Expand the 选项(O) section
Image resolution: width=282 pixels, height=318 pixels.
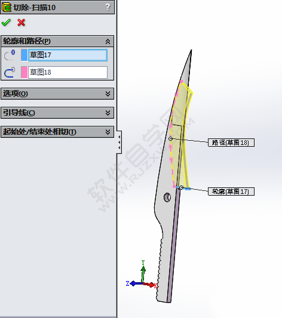click(108, 94)
